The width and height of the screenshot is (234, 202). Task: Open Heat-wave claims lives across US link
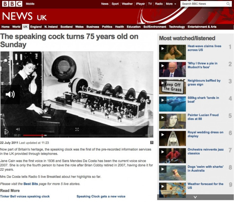204,48
